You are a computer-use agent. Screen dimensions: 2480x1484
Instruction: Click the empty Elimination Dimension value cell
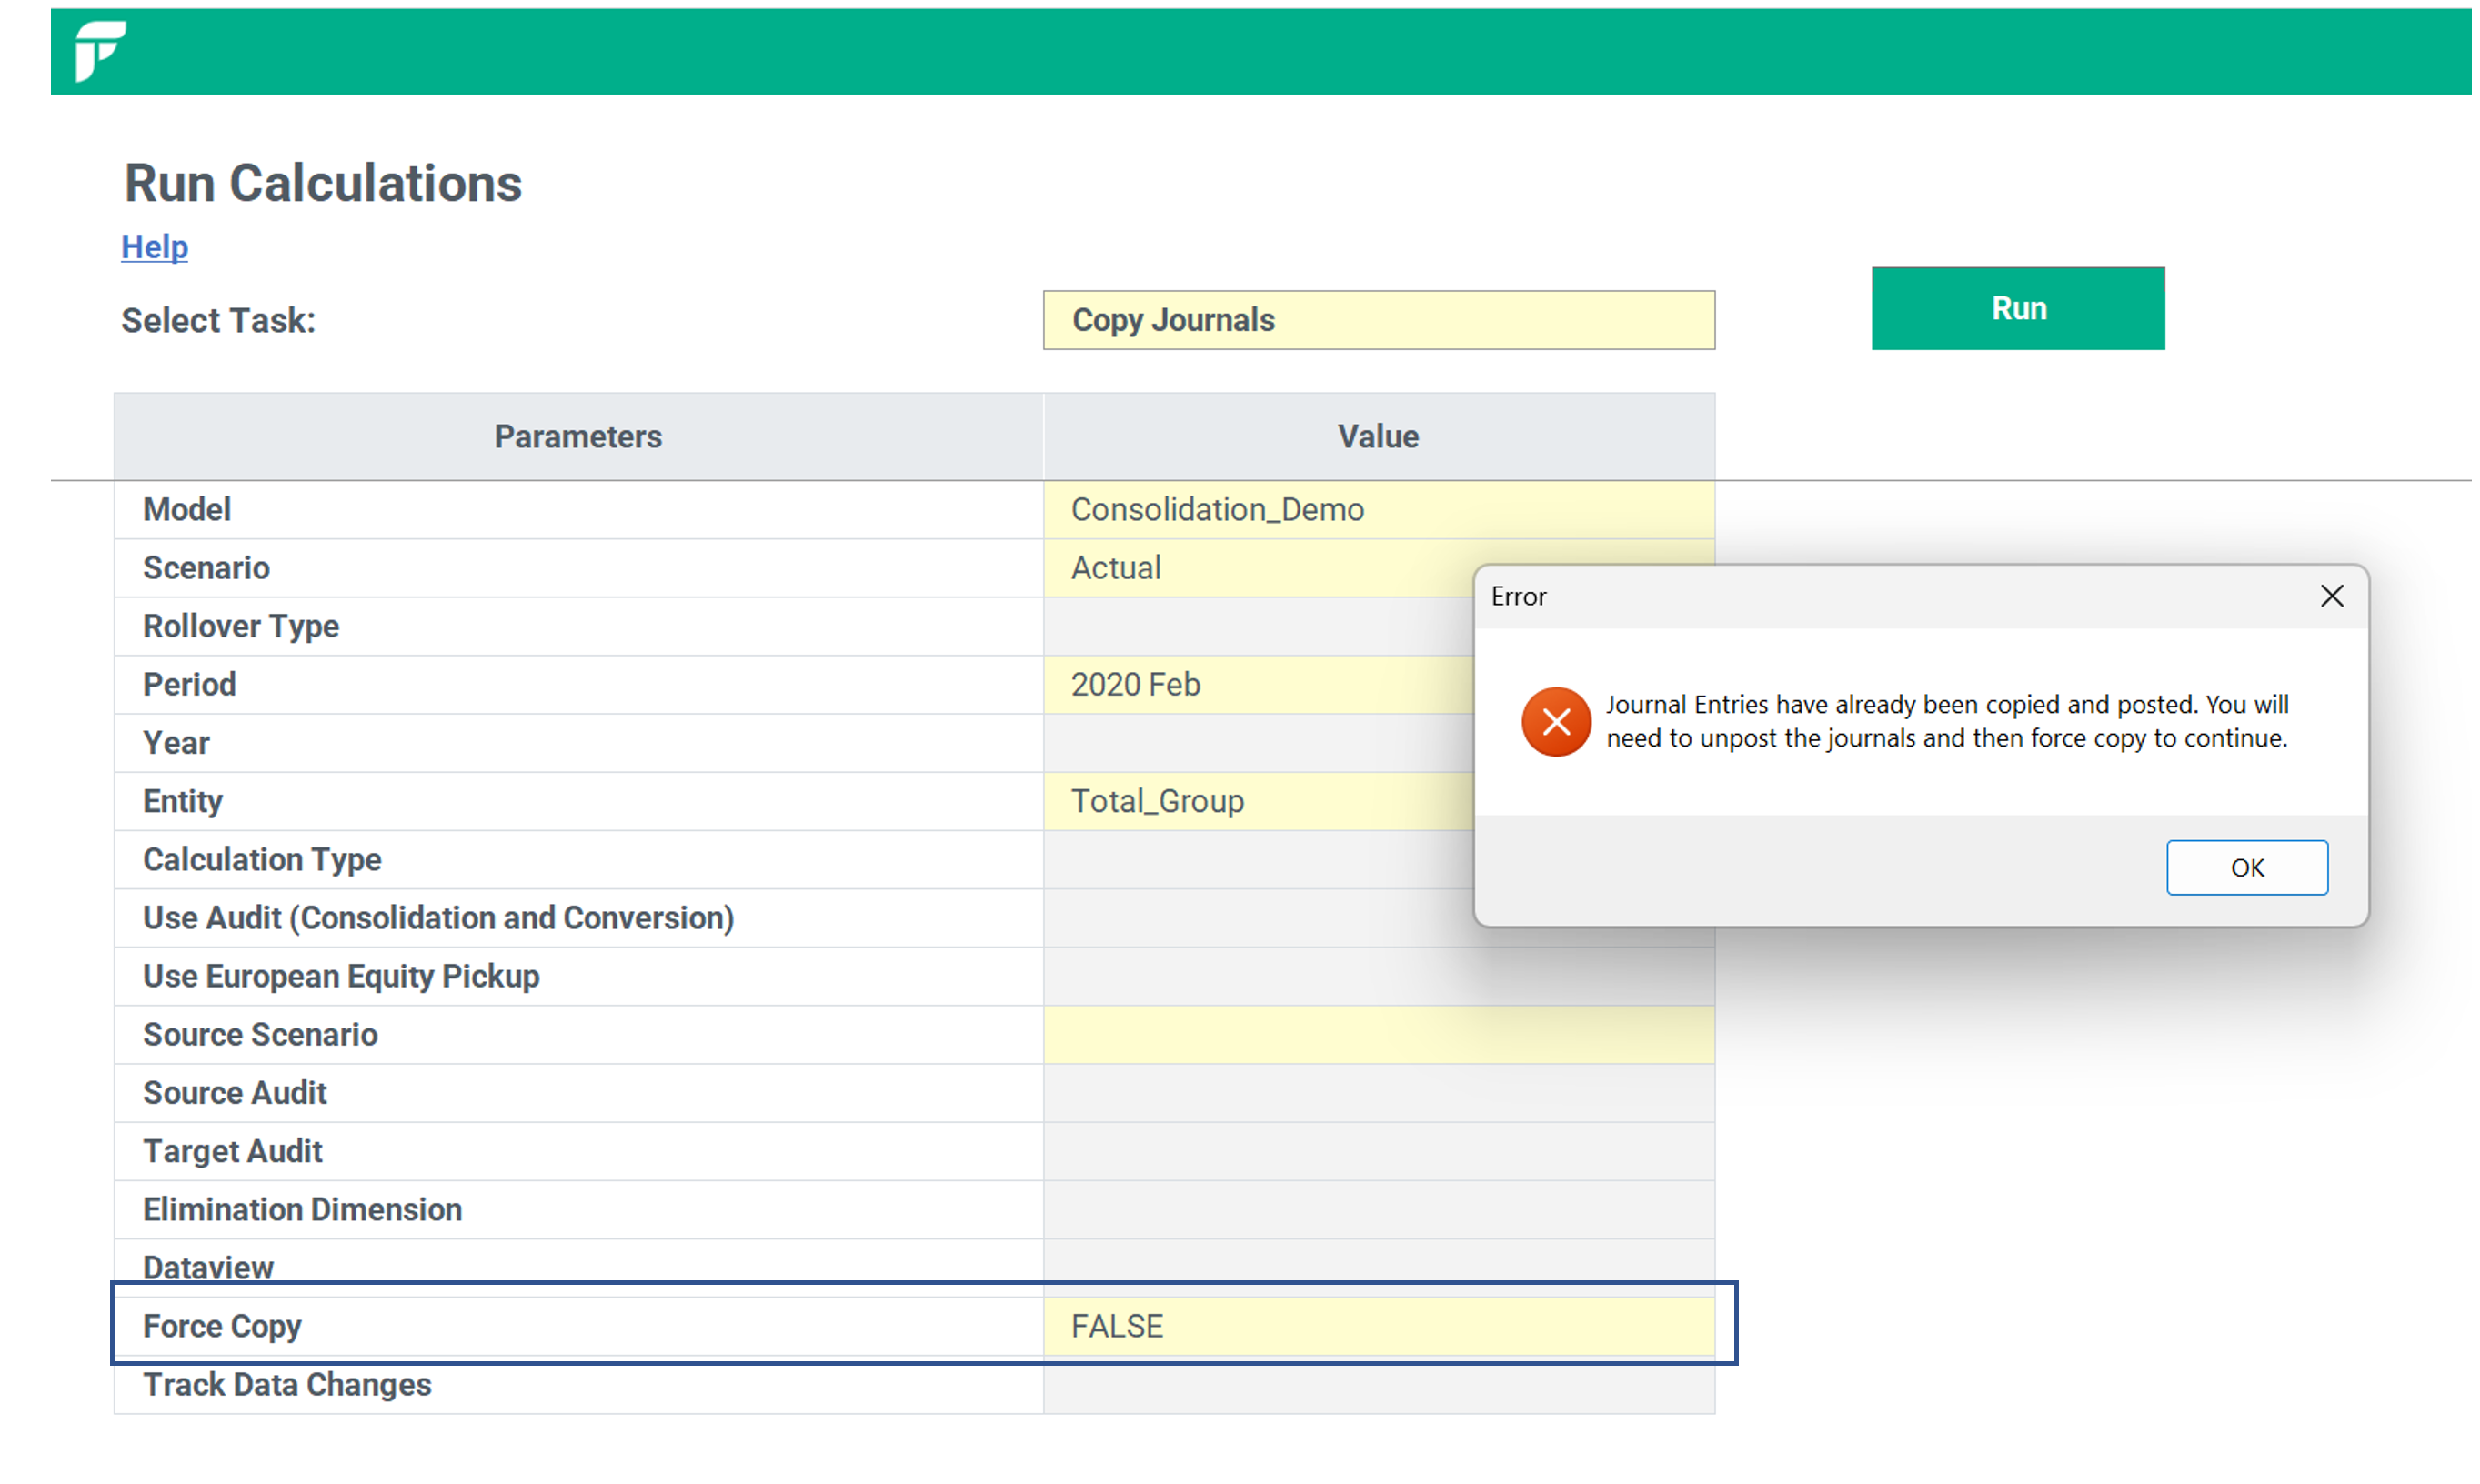[x=1379, y=1210]
